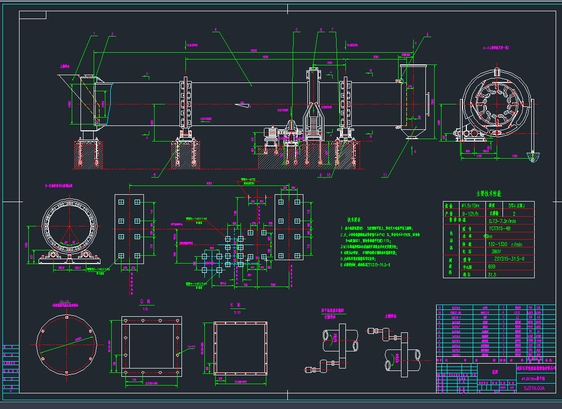Image resolution: width=562 pixels, height=409 pixels.
Task: Select drawing number SJ319.00A in title block
Action: click(x=533, y=388)
